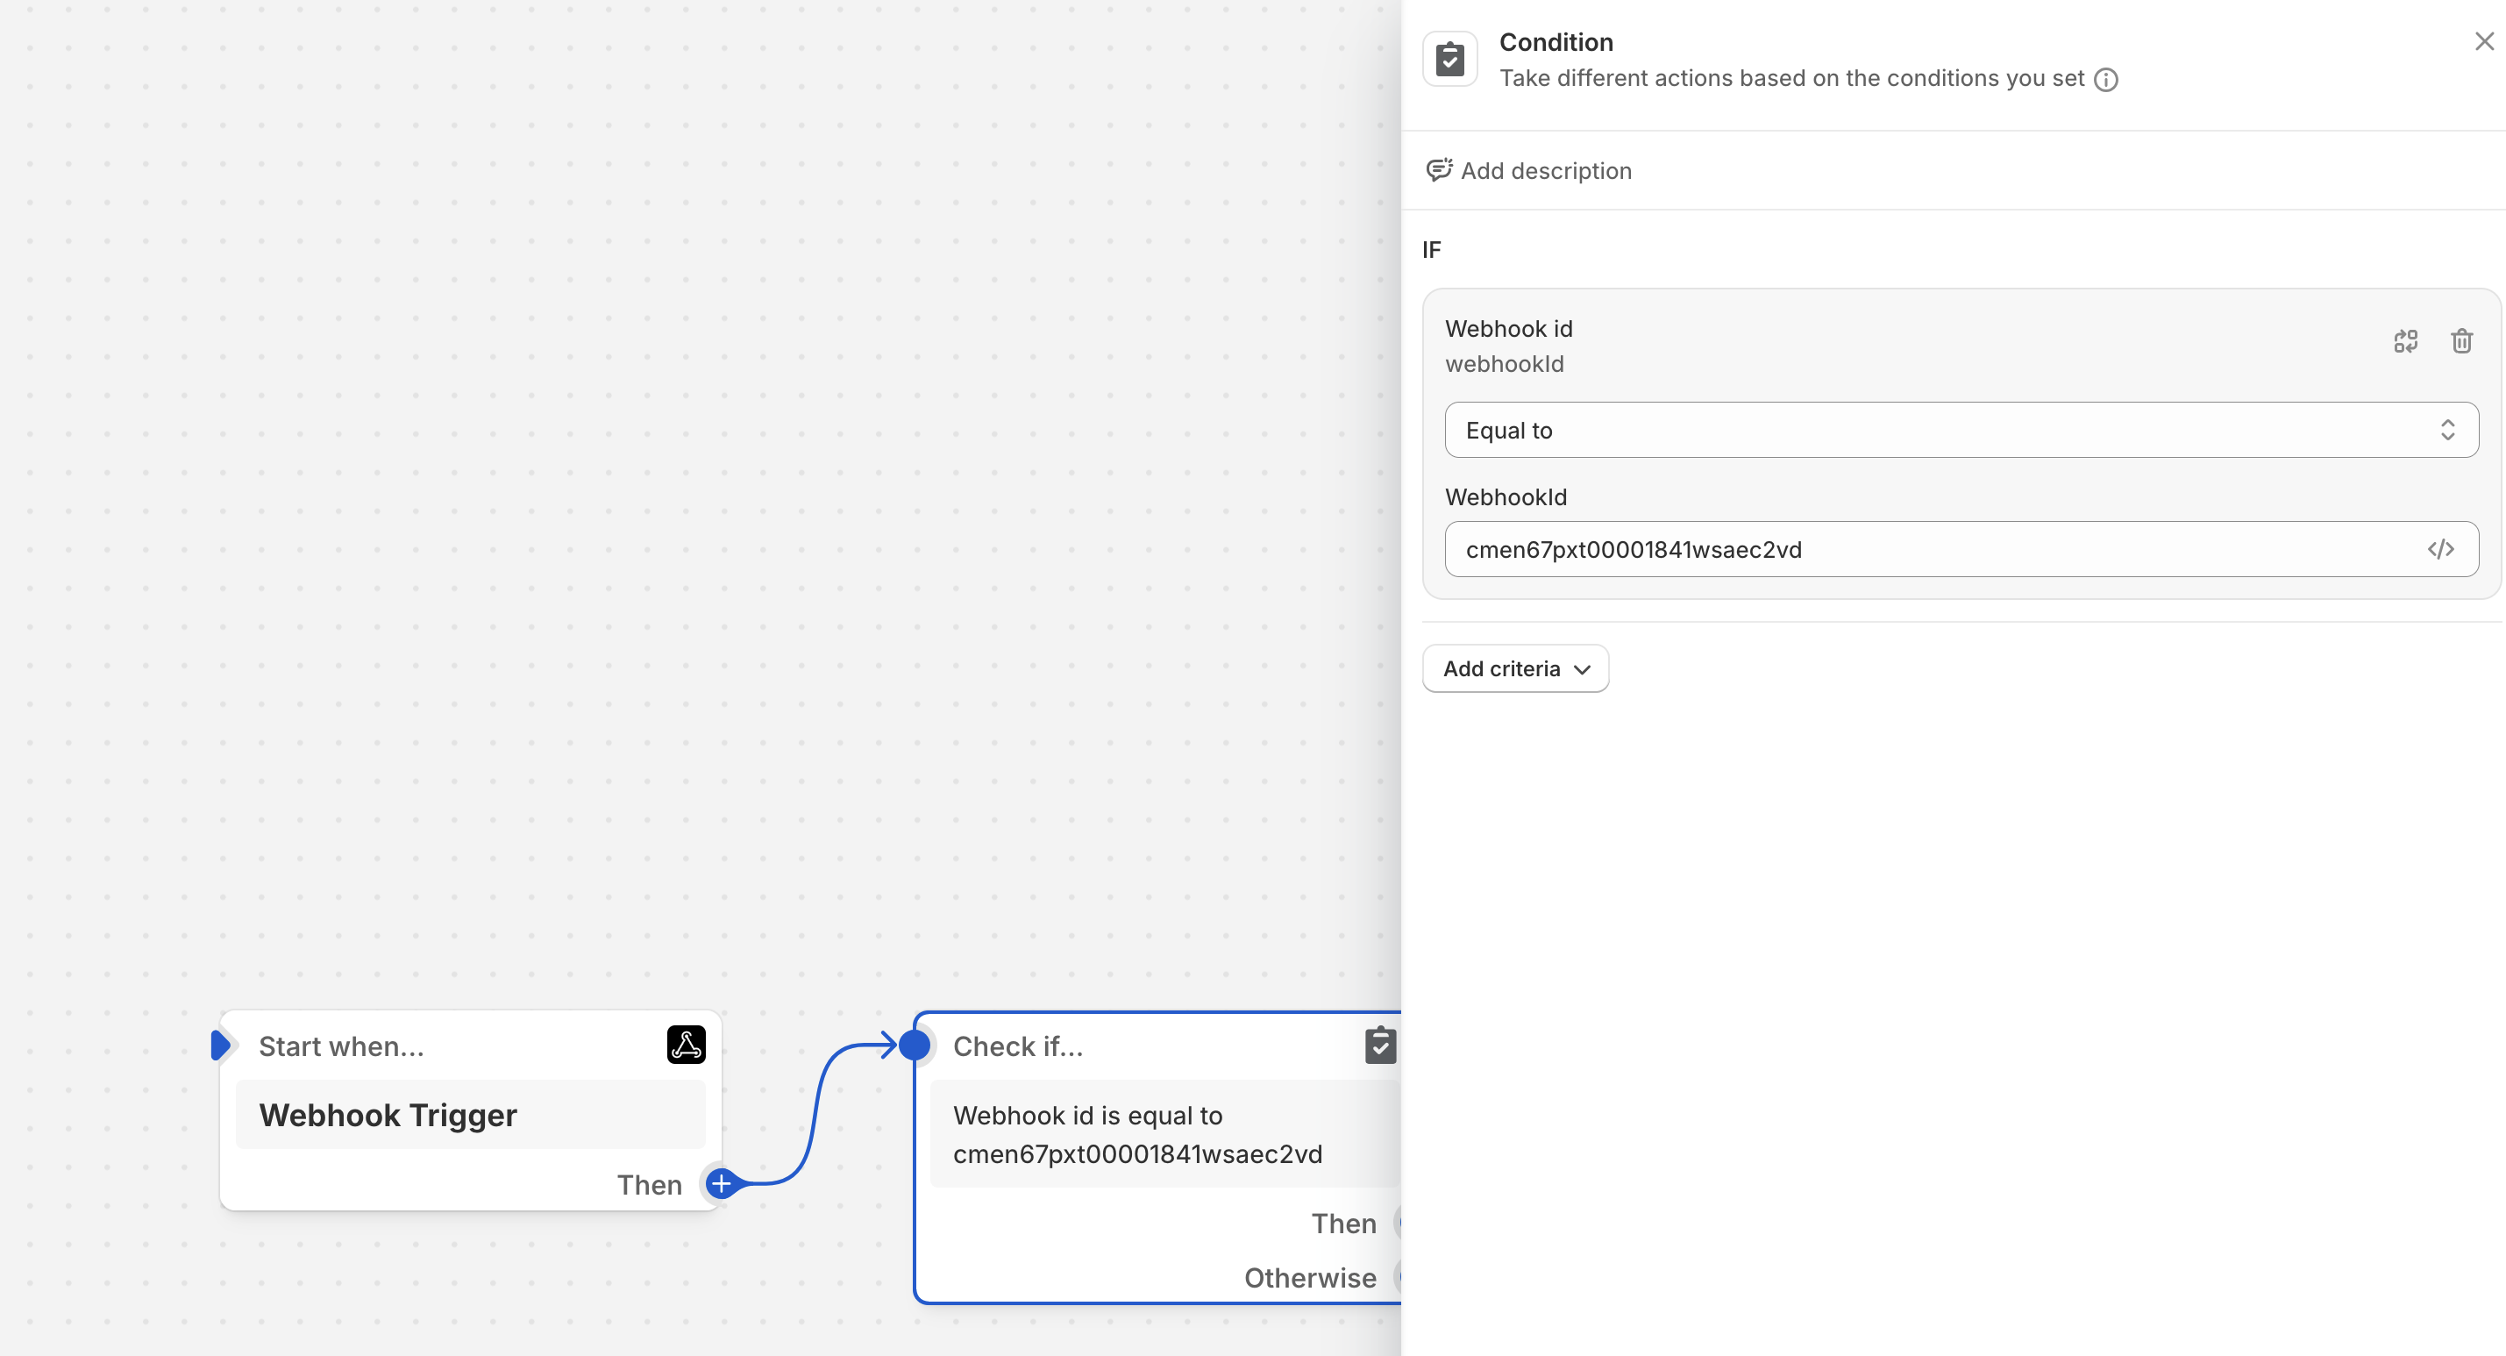Click the Check if... node header

pos(1018,1046)
